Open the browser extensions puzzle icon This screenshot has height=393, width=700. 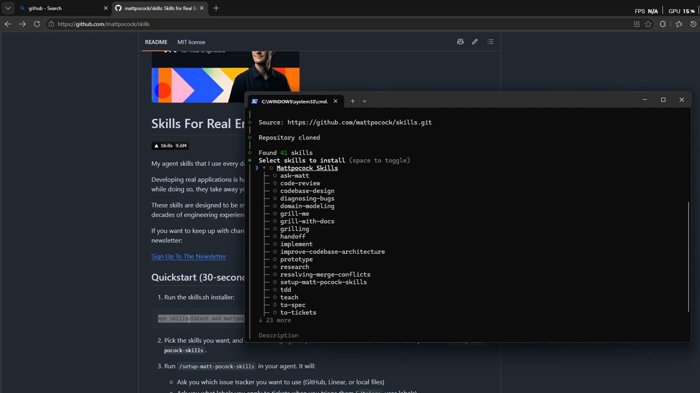[663, 24]
